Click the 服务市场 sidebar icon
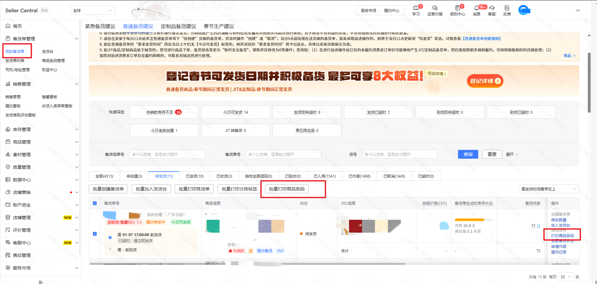This screenshot has width=597, height=284. pos(8,268)
